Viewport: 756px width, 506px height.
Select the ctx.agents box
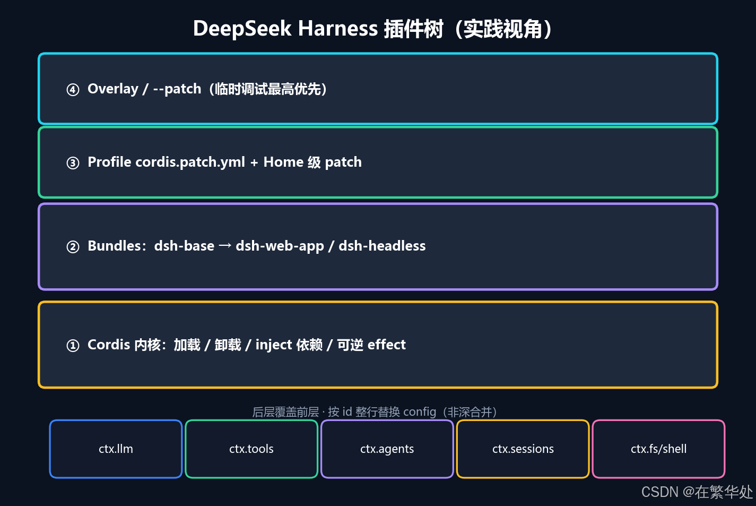point(387,449)
